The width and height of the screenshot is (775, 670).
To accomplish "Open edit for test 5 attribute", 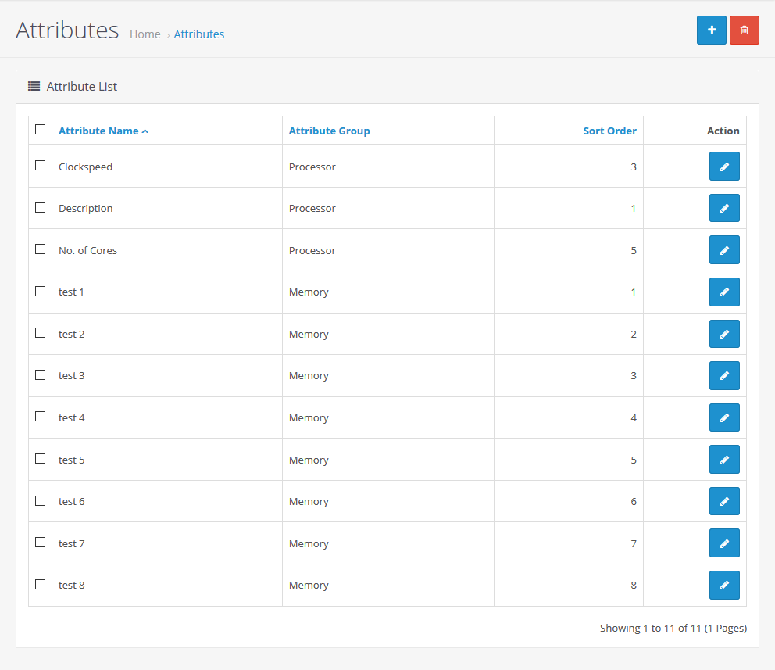I will 724,460.
